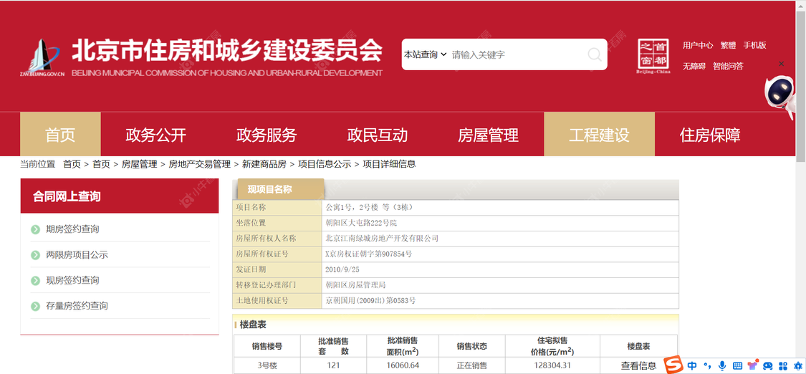Image resolution: width=806 pixels, height=374 pixels.
Task: Click Sogou voice input microphone icon
Action: coord(722,366)
